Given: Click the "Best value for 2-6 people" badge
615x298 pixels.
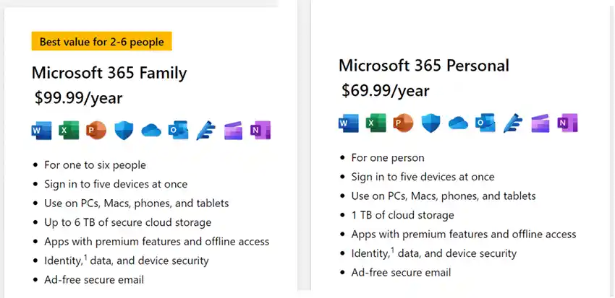Looking at the screenshot, I should [101, 42].
